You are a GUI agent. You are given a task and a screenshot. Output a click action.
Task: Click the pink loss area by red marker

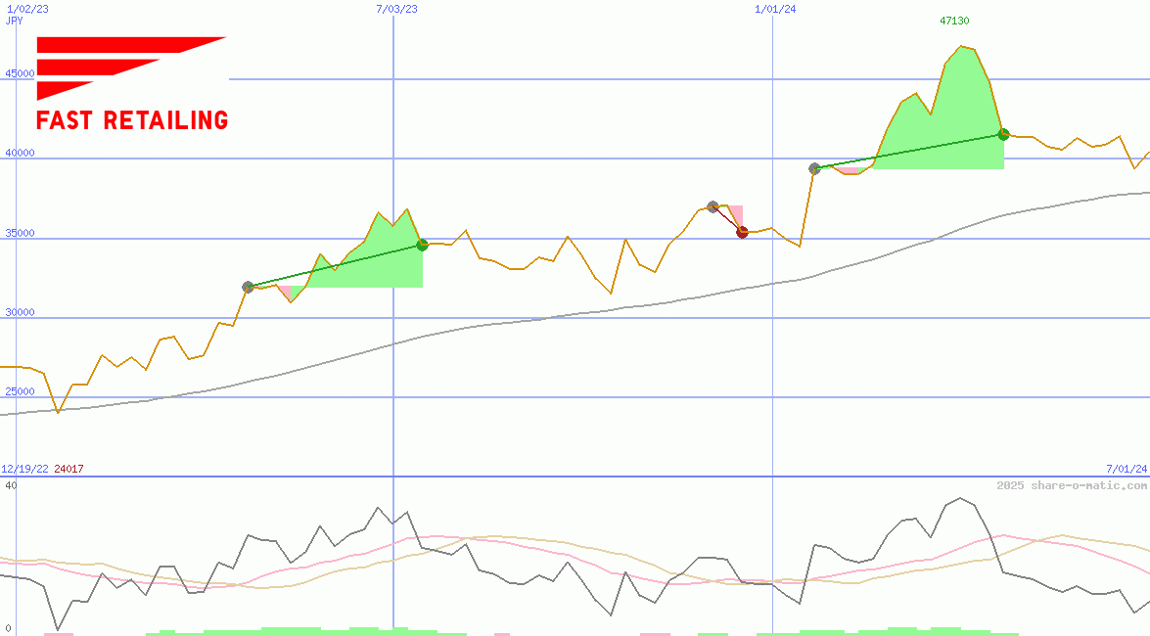point(736,214)
